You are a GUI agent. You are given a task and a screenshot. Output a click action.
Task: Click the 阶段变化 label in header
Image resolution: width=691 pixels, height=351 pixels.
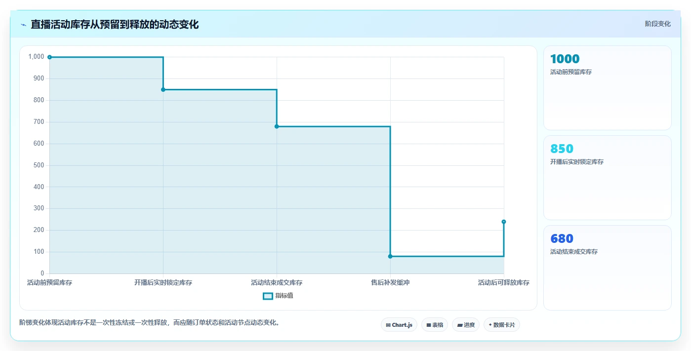click(x=658, y=24)
